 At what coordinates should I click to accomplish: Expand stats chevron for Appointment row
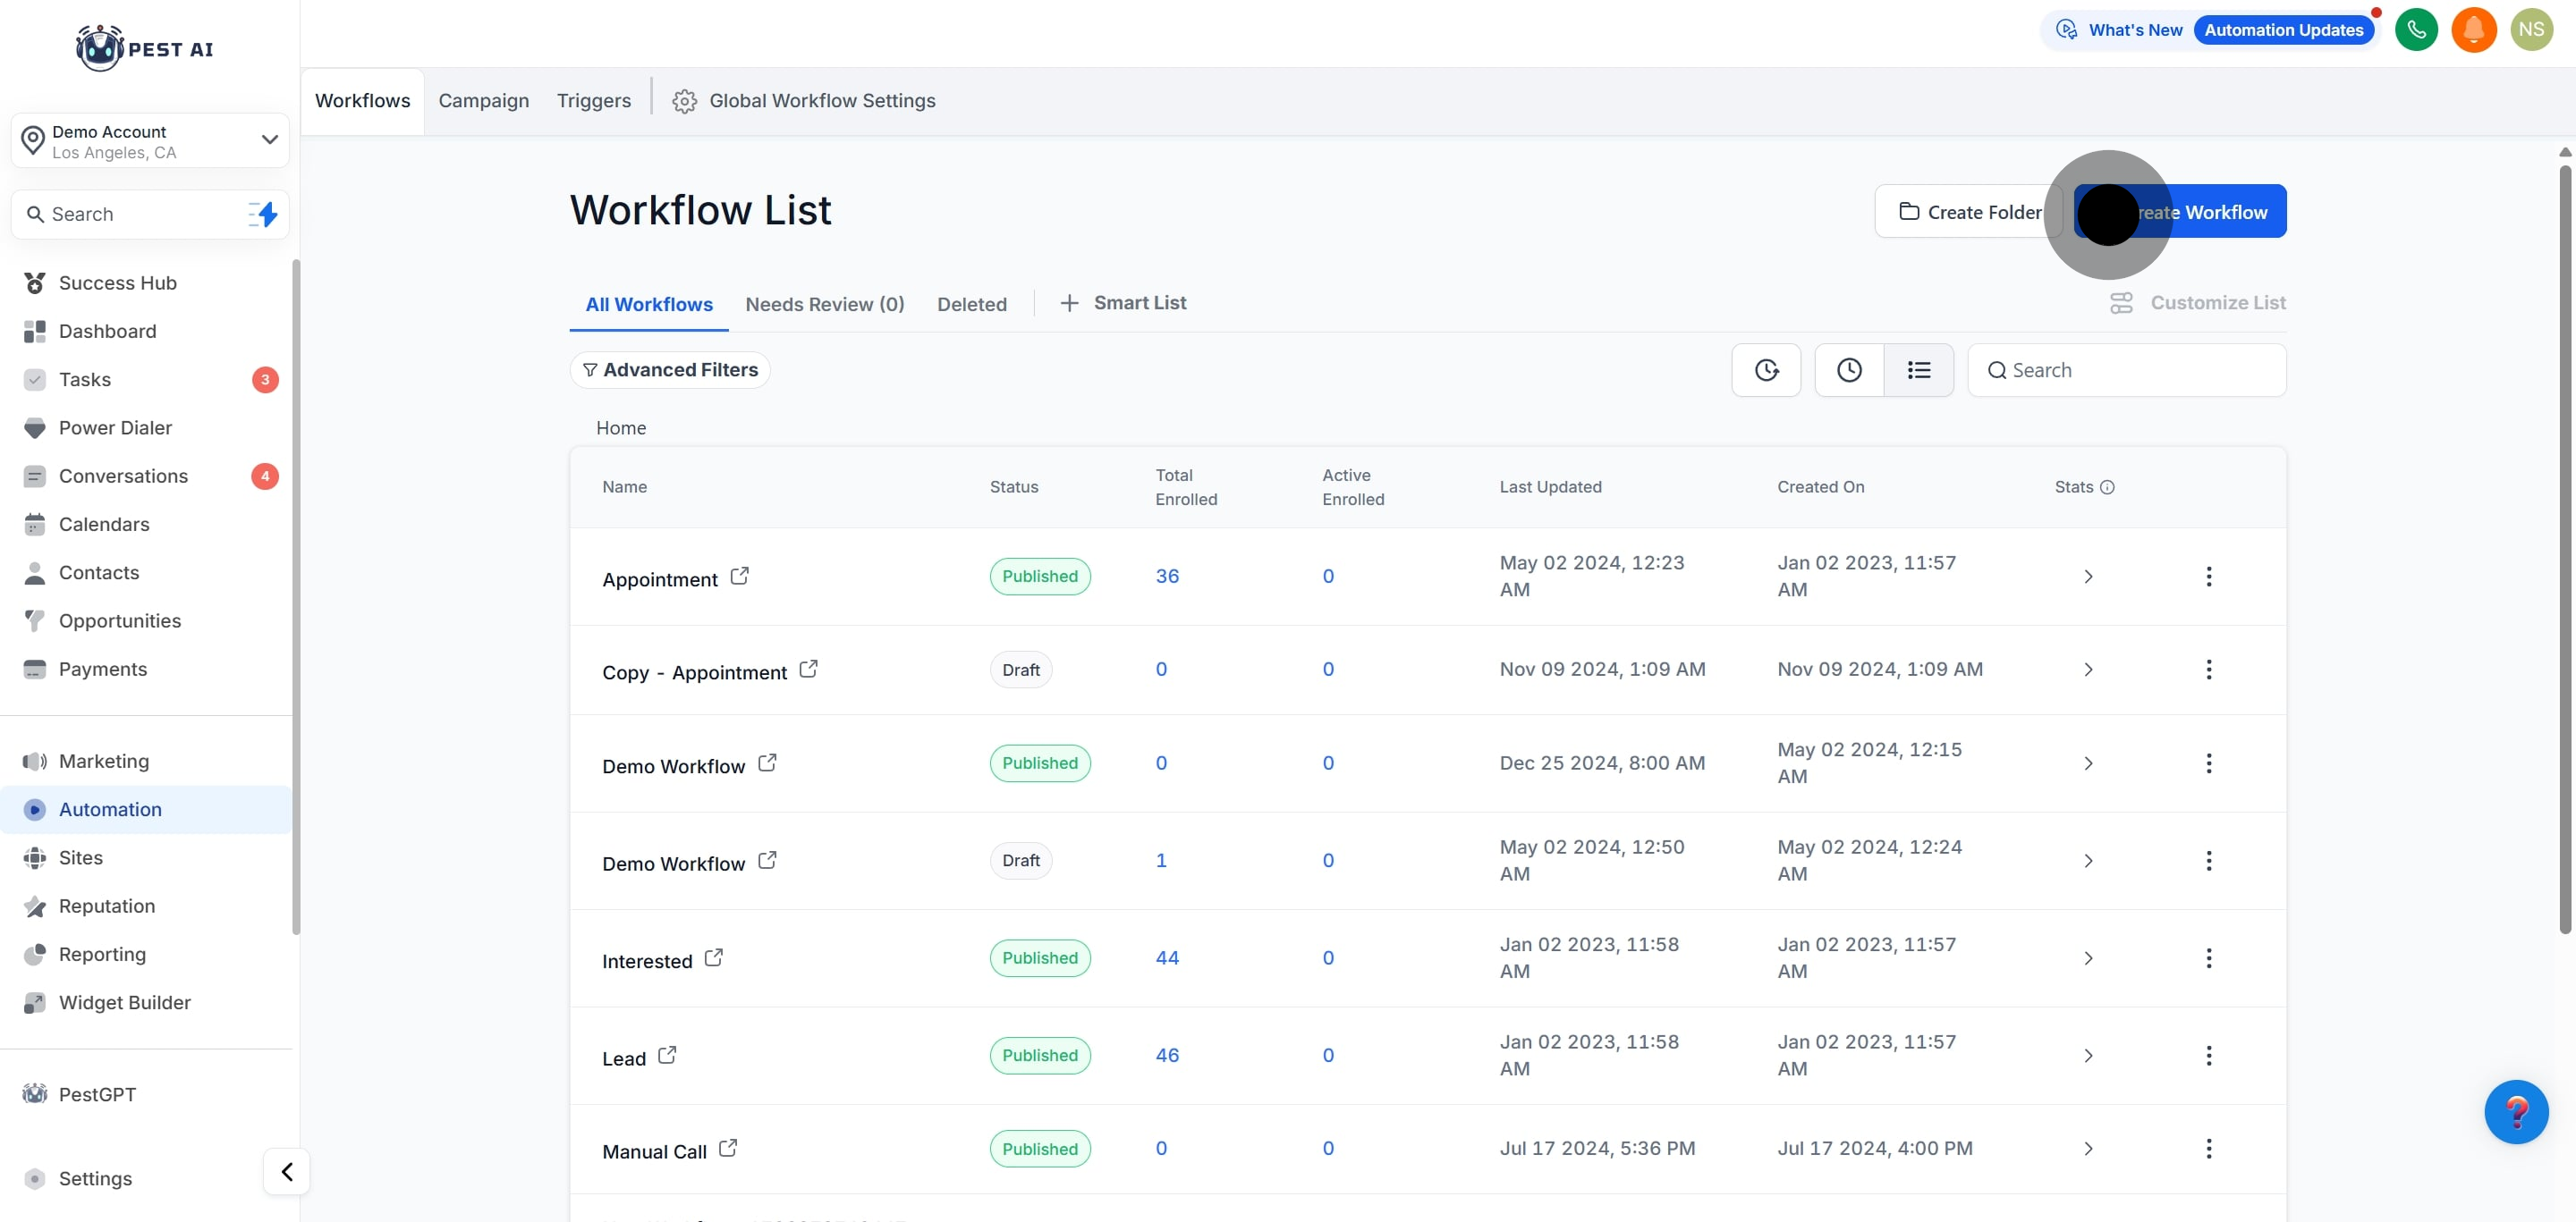(x=2088, y=577)
